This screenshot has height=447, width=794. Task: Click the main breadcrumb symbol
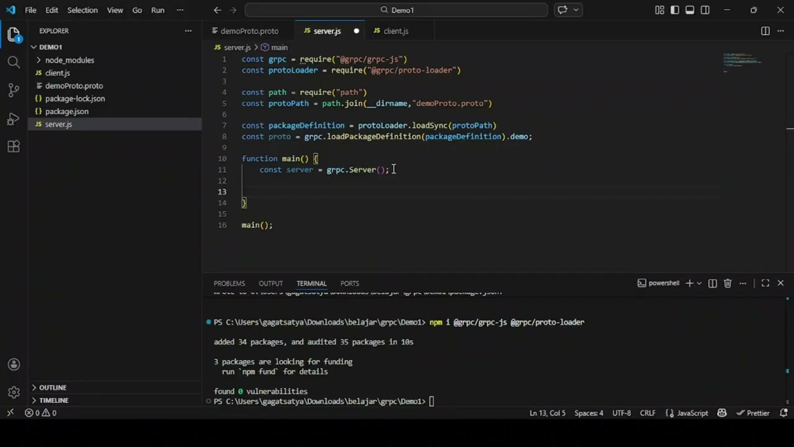click(x=274, y=47)
